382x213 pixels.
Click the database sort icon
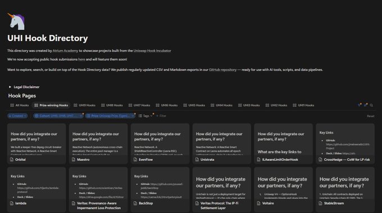pos(365,105)
